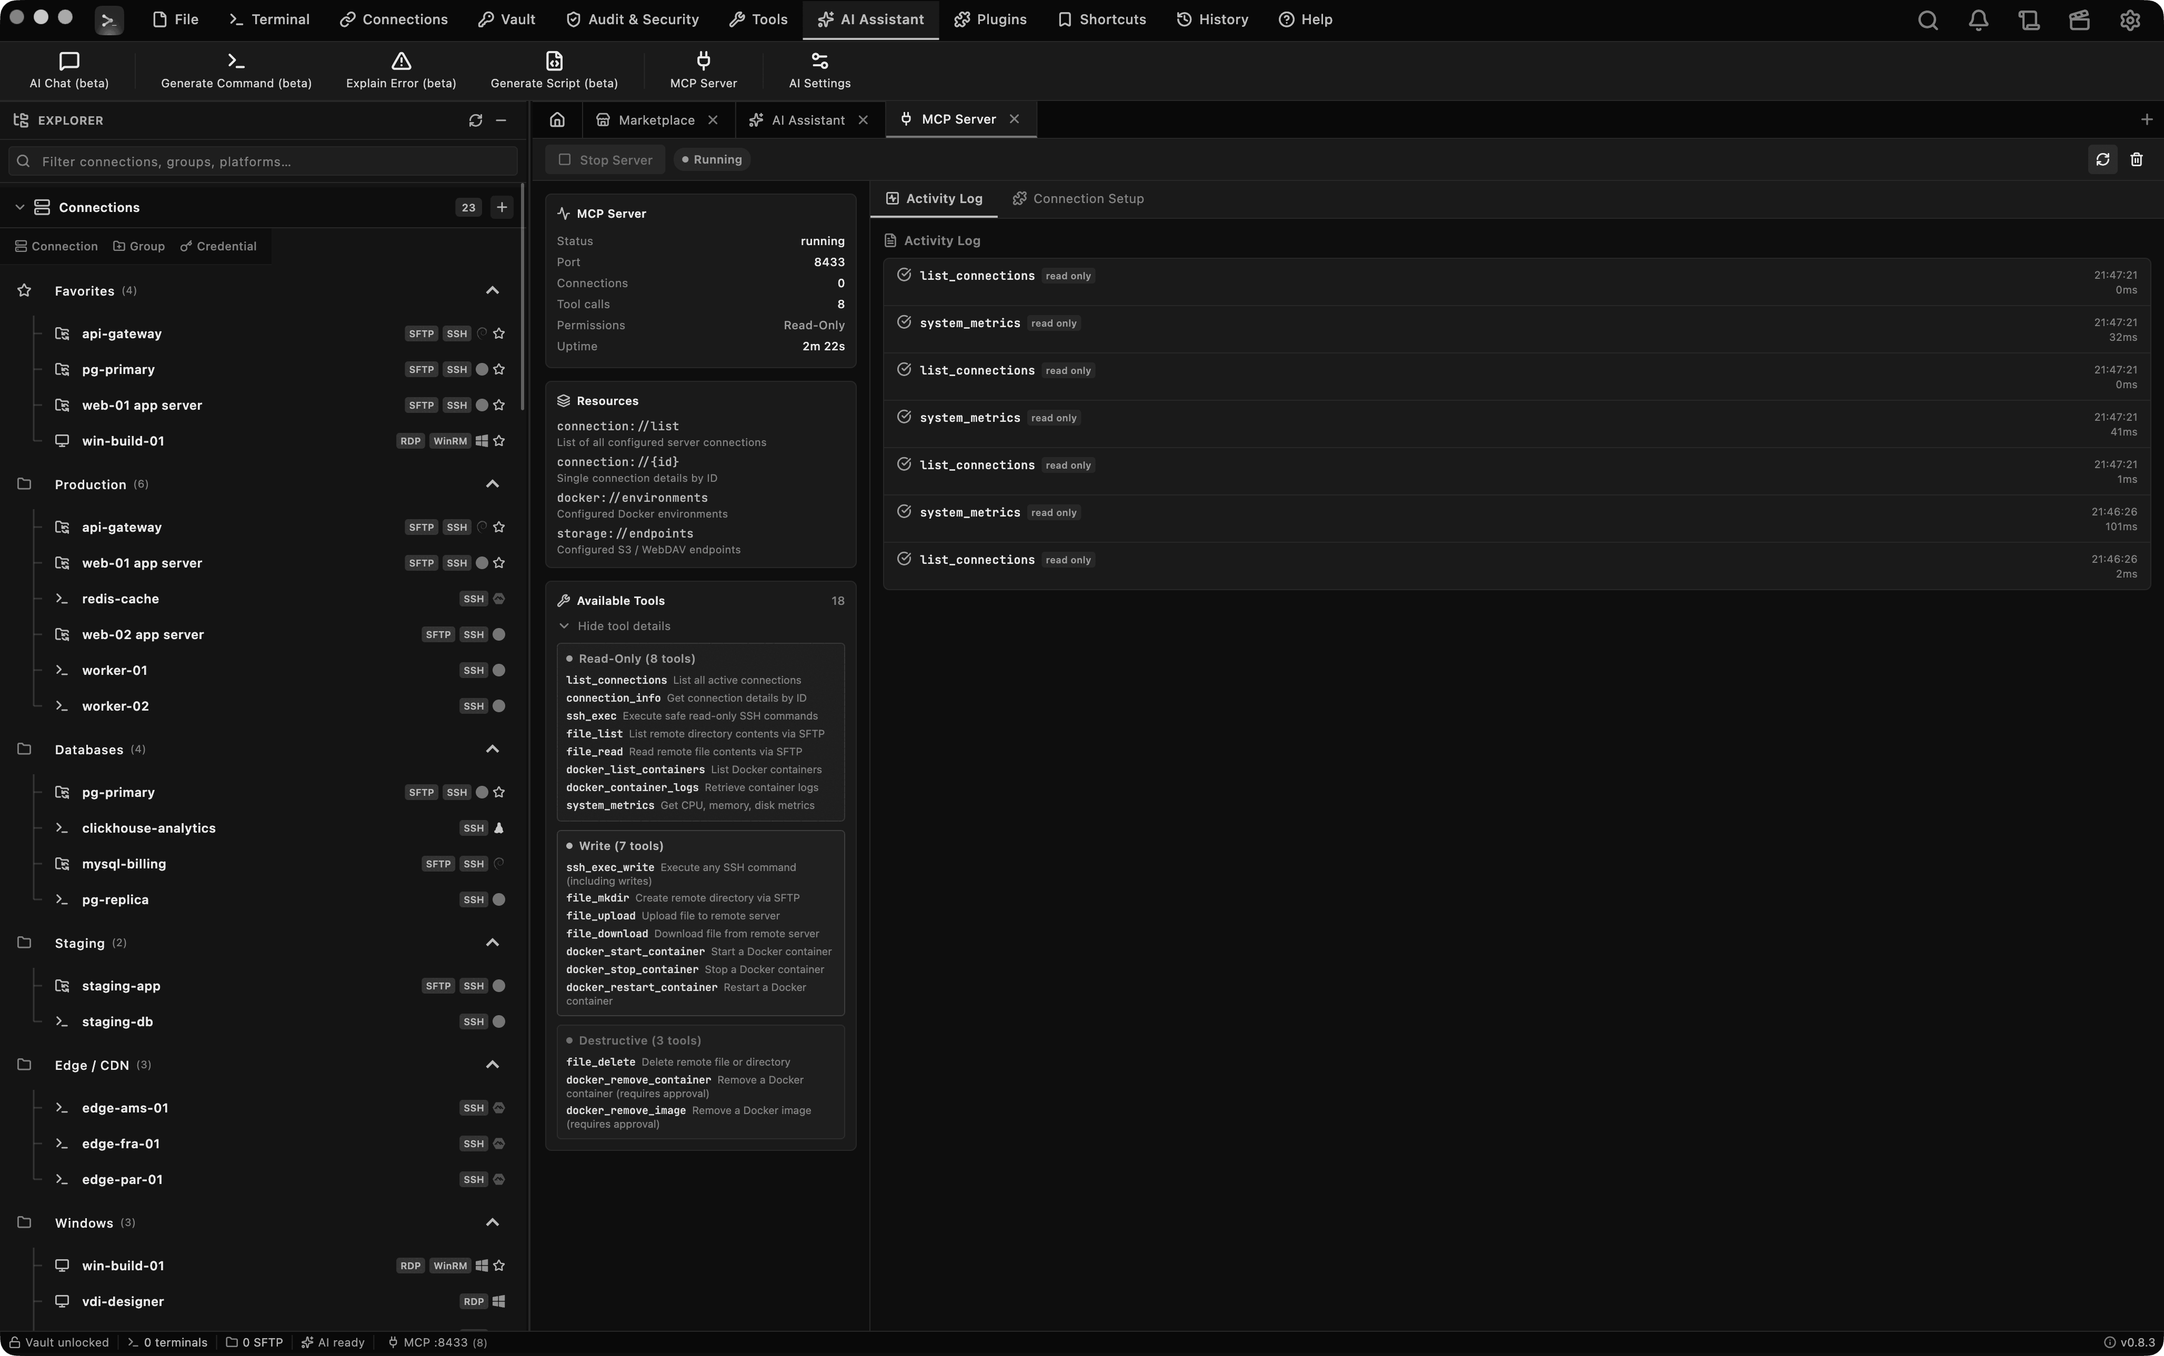Toggle favorite star on api-gateway in Favorites
Viewport: 2164px width, 1356px height.
point(499,333)
